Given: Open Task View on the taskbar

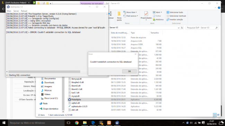Looking at the screenshot, I should tap(69, 123).
